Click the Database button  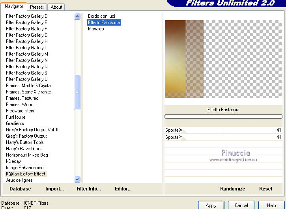click(x=20, y=189)
